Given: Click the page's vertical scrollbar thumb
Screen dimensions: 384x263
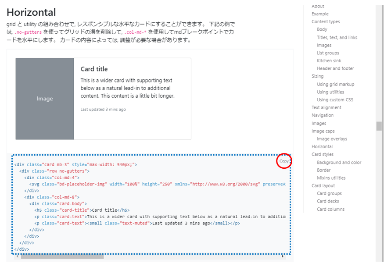Looking at the screenshot, I should 379,126.
